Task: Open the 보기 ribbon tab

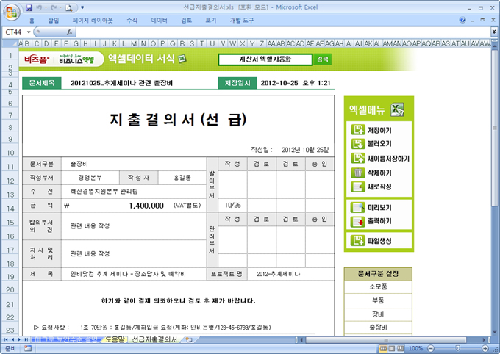Action: tap(211, 21)
